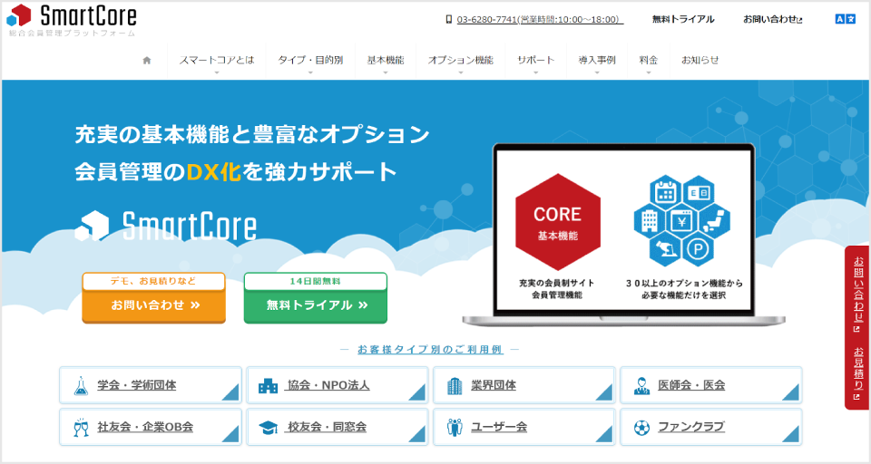Open the お知らせ page
Viewport: 871px width, 464px height.
pos(700,61)
